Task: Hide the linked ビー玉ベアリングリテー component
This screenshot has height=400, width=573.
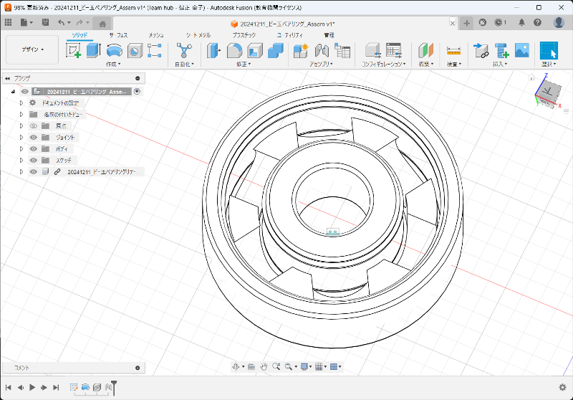Action: click(33, 171)
